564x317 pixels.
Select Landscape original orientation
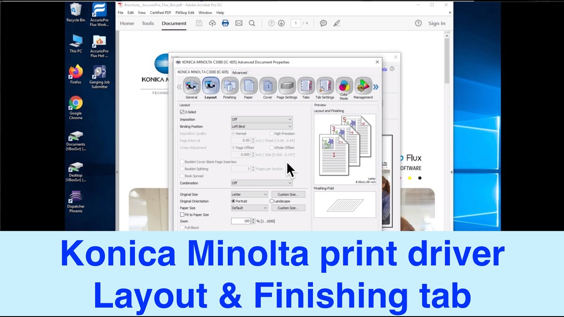[x=272, y=201]
